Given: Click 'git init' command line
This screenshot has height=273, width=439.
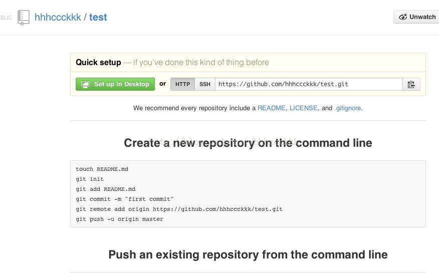Looking at the screenshot, I should tap(90, 179).
